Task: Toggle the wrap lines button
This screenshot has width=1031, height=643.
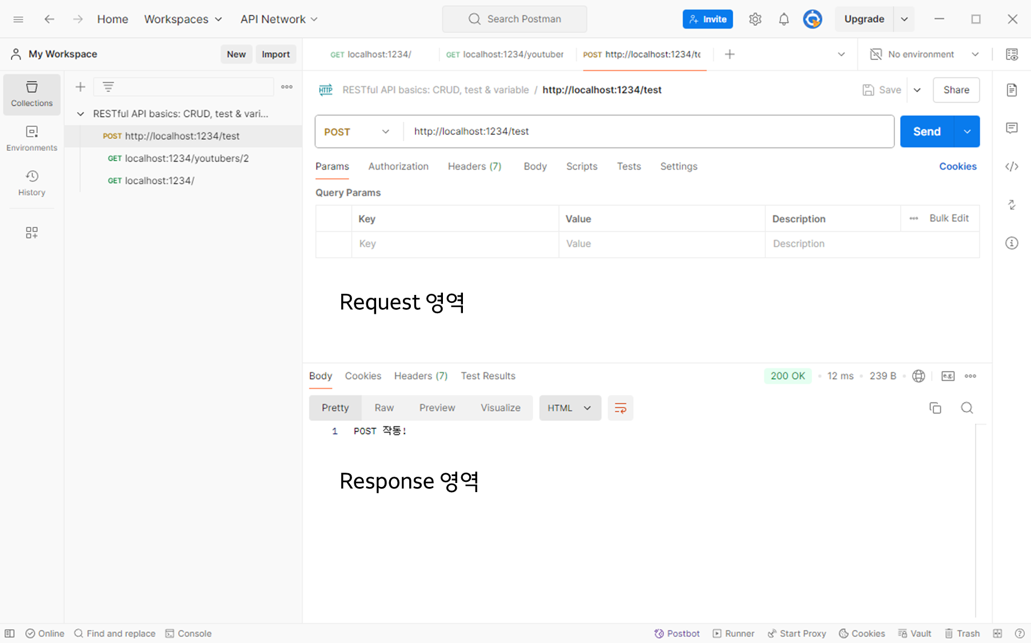Action: (x=620, y=408)
